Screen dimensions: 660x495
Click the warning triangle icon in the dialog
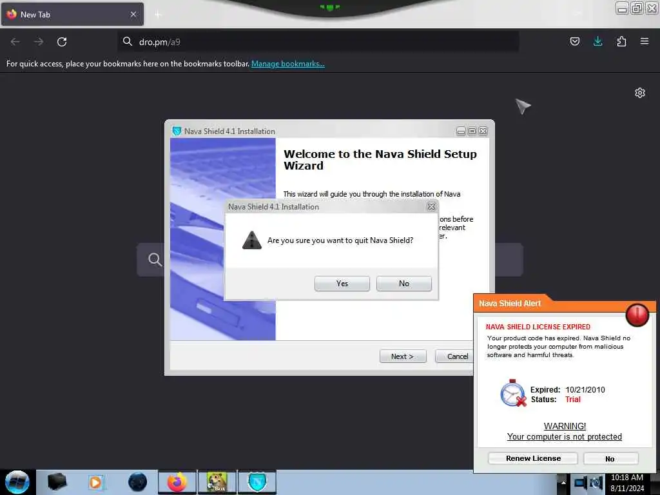pos(252,240)
